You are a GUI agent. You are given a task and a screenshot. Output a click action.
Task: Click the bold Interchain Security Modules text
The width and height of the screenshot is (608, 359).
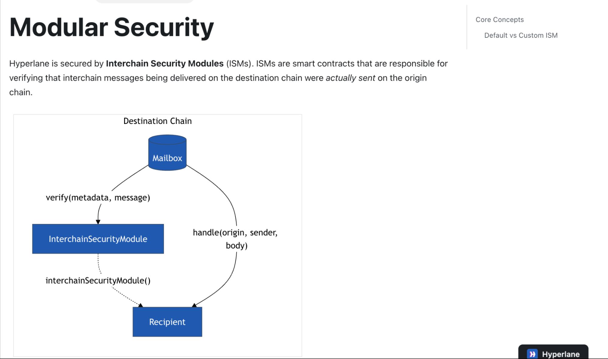(x=165, y=63)
